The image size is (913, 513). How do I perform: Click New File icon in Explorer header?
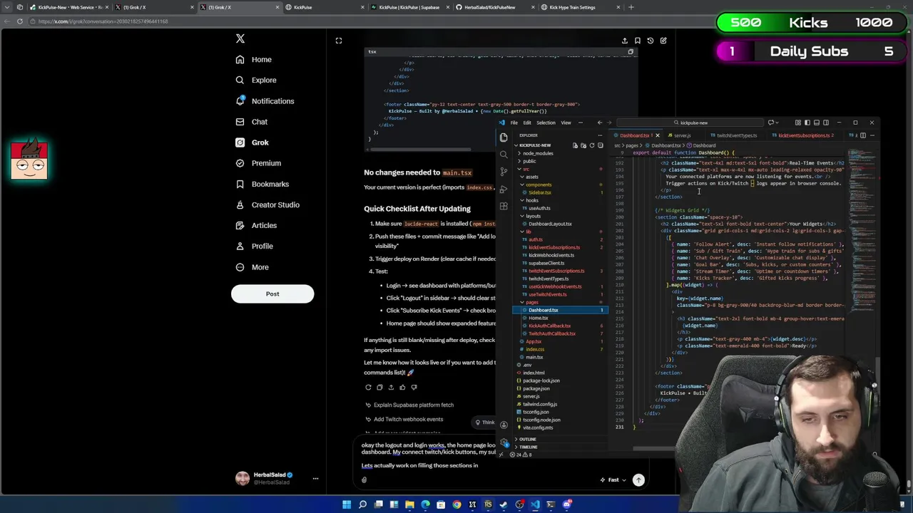(x=575, y=145)
